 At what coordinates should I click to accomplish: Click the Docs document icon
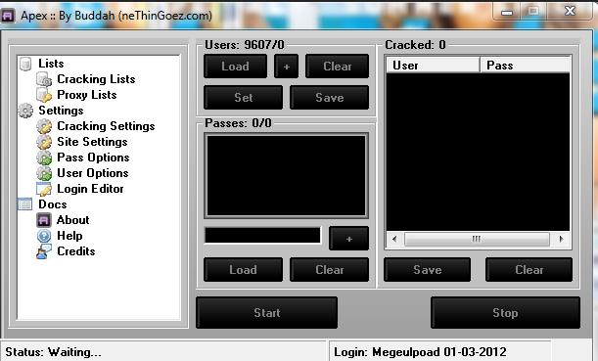point(25,204)
